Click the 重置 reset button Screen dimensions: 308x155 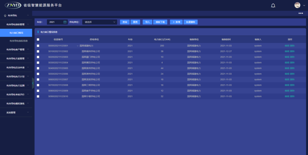pos(135,22)
